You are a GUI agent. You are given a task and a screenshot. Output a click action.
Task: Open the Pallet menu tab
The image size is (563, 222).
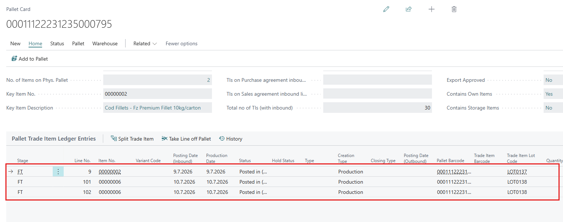point(78,43)
